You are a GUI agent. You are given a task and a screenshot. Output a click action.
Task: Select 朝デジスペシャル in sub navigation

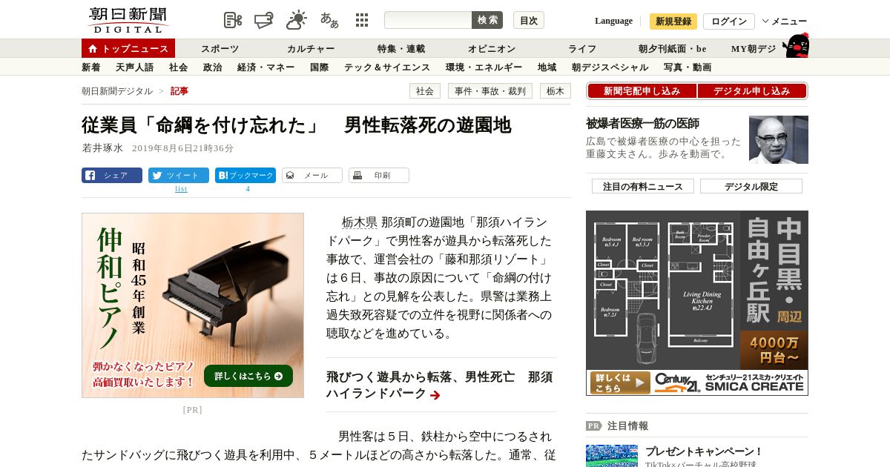click(x=610, y=67)
